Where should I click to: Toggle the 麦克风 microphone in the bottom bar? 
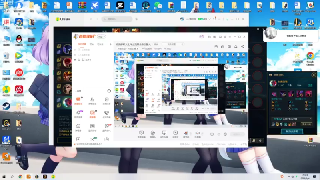186,134
